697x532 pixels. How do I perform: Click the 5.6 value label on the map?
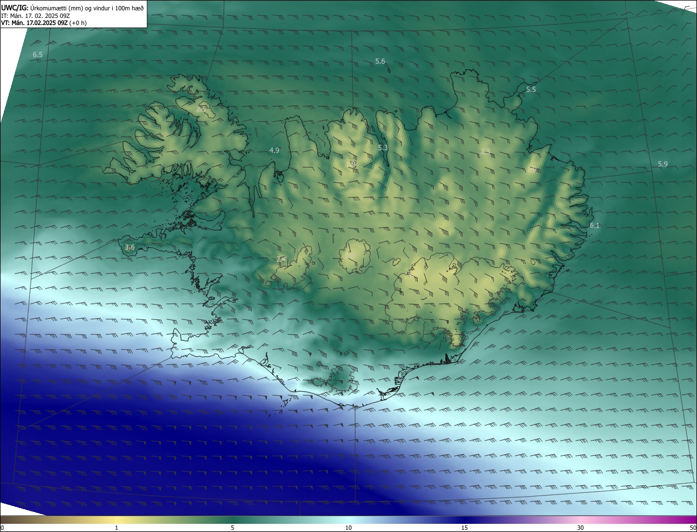click(381, 61)
